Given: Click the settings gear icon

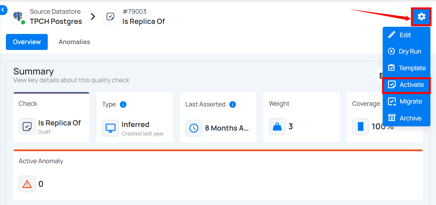Looking at the screenshot, I should click(421, 16).
